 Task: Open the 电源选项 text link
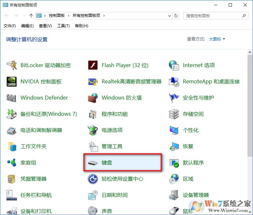pos(112,130)
